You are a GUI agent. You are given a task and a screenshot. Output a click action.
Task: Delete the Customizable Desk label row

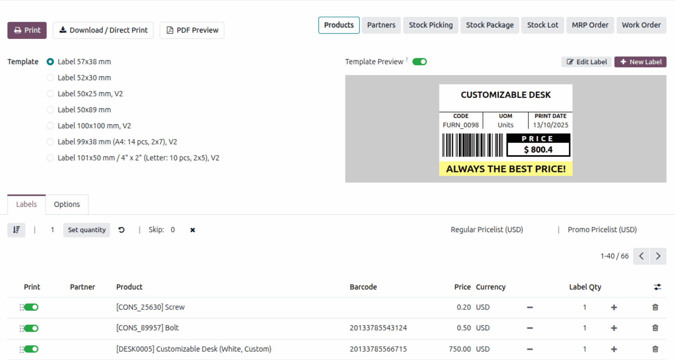point(655,349)
